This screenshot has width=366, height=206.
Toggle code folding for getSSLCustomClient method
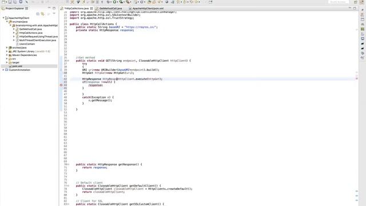(68, 204)
